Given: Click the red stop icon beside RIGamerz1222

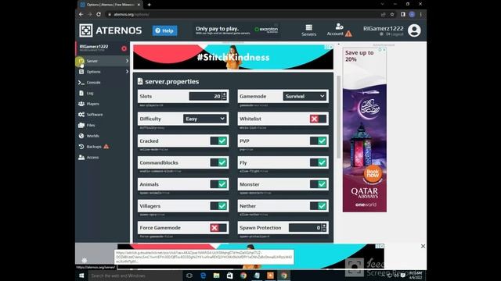Looking at the screenshot, I should coord(124,48).
